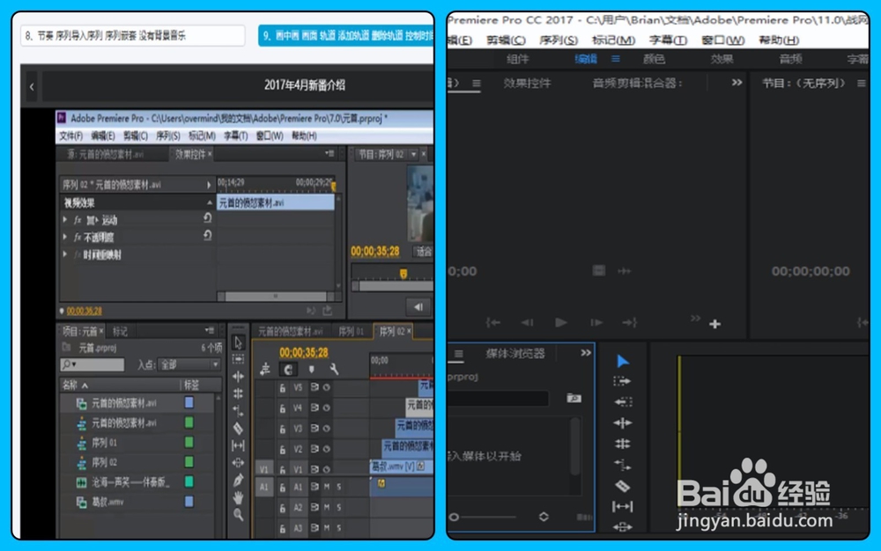The width and height of the screenshot is (881, 551).
Task: Select the Zoom magnifier tool in left Premiere
Action: point(238,515)
